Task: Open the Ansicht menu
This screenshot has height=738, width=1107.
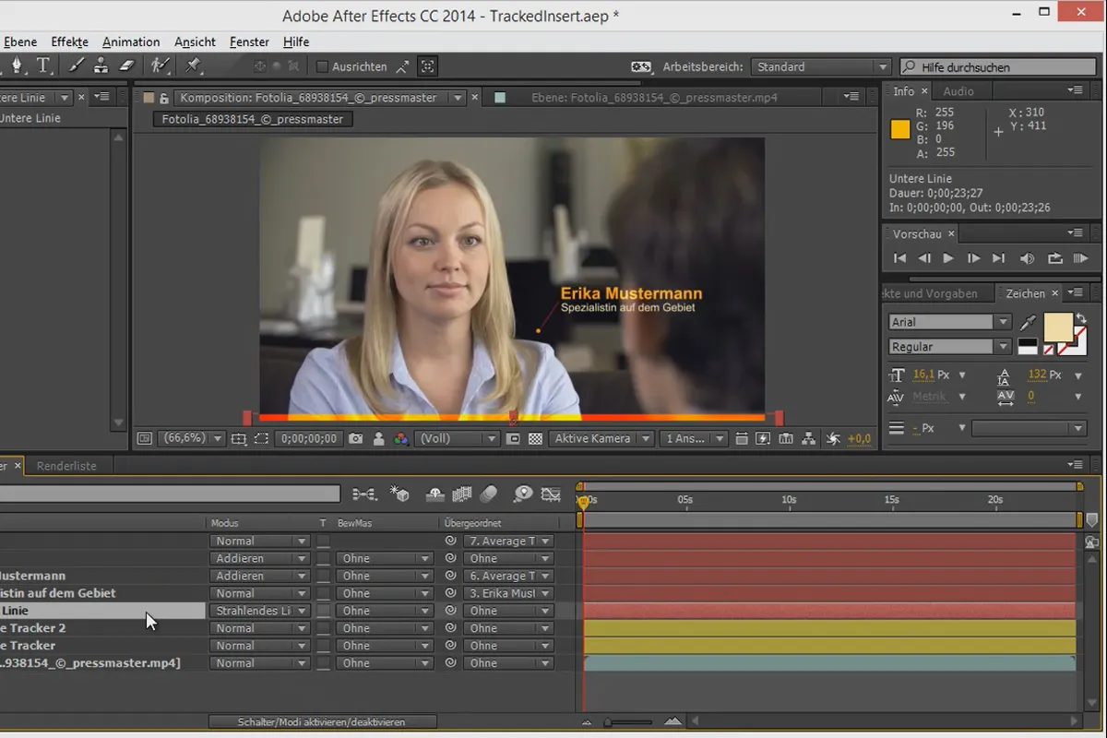Action: click(x=195, y=42)
